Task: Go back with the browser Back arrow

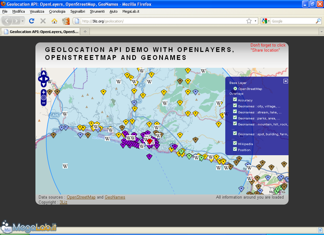Action: point(7,21)
